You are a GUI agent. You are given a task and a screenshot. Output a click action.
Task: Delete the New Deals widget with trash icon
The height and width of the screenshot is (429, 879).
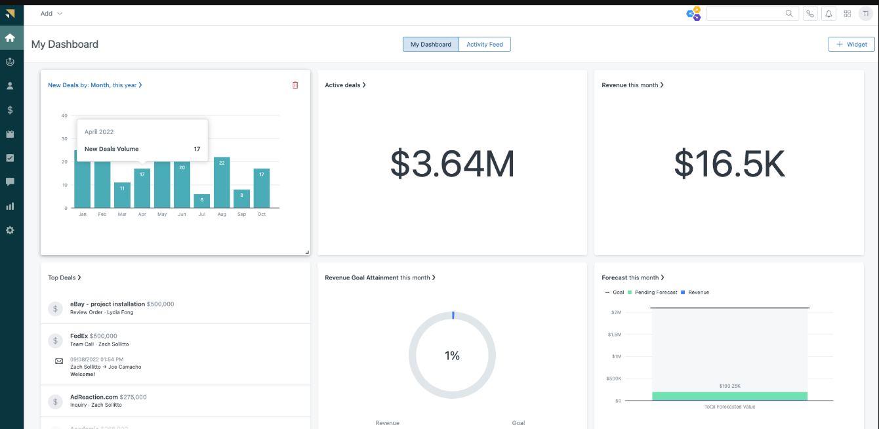(x=295, y=85)
